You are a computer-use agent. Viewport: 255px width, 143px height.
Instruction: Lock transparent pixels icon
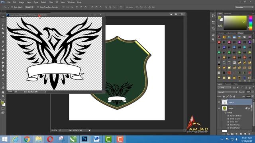coord(224,97)
